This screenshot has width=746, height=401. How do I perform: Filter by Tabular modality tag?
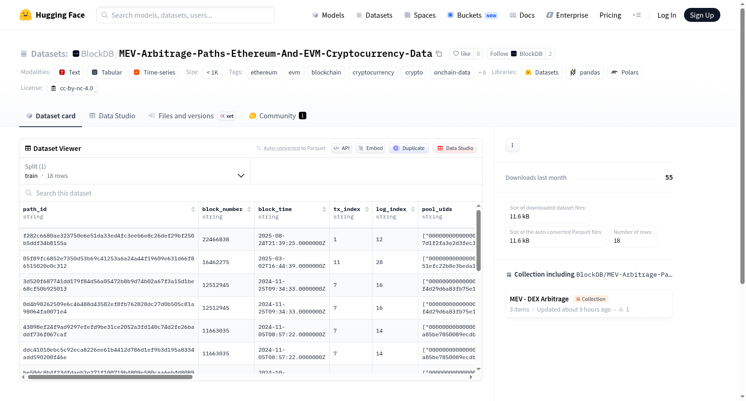107,72
